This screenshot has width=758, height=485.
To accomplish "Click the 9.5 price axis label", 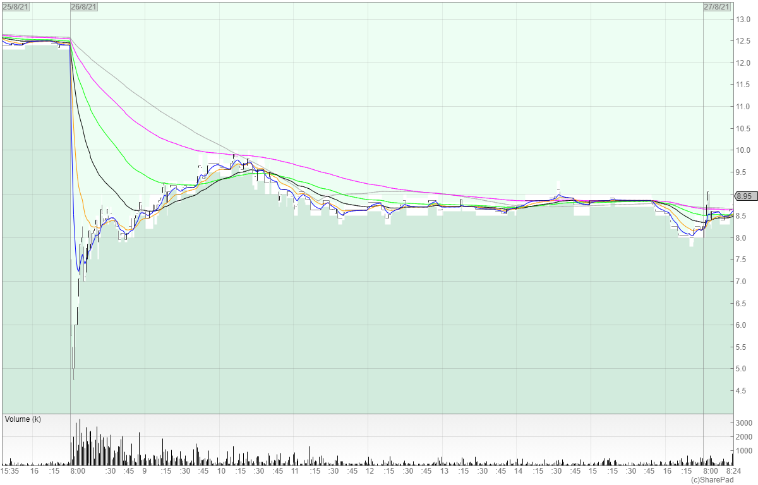I will tap(742, 172).
